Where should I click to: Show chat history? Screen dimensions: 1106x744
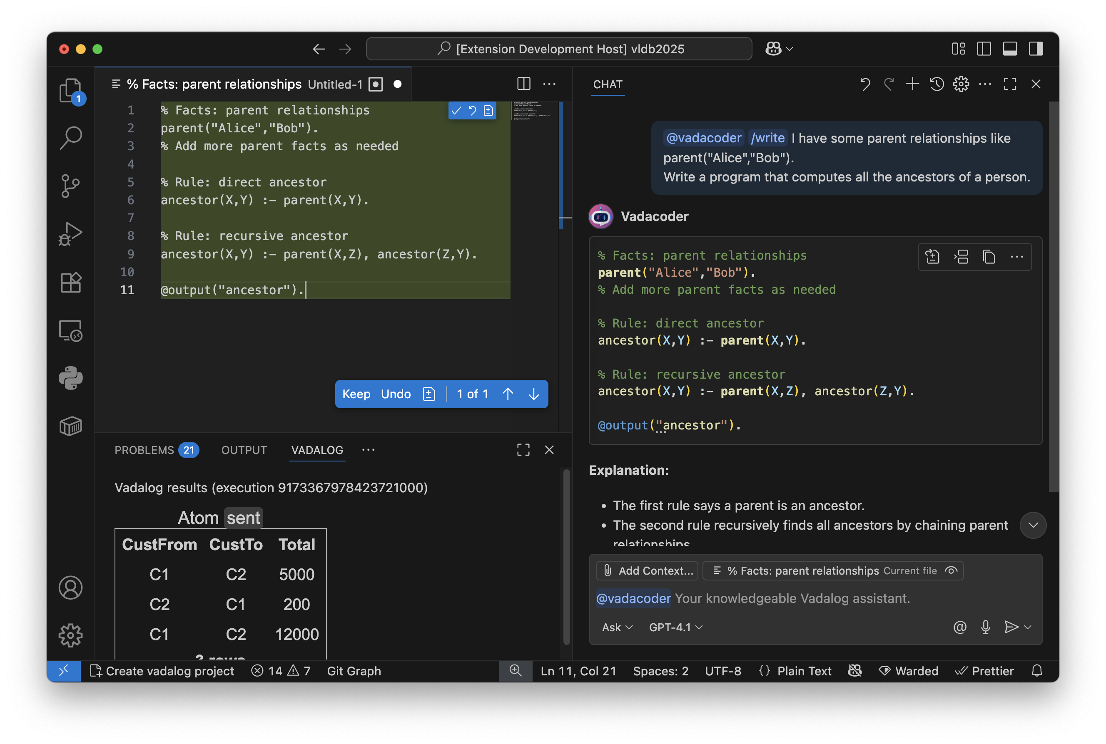pyautogui.click(x=937, y=84)
